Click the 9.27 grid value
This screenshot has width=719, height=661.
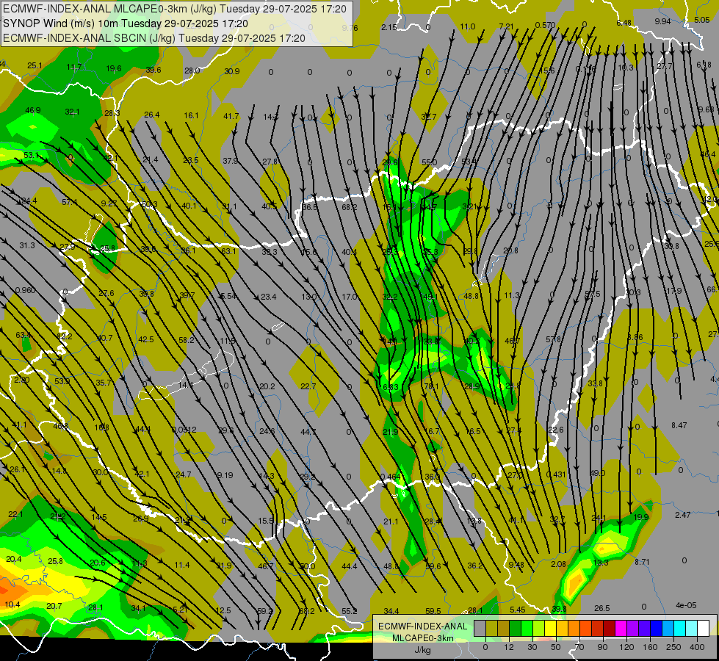pyautogui.click(x=109, y=203)
